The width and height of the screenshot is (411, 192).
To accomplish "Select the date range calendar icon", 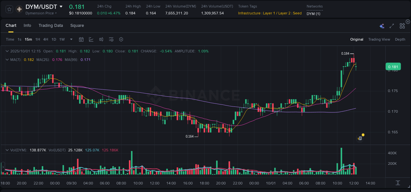I will (x=81, y=39).
